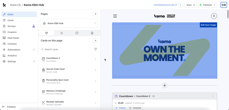Click the preview page vertical scrollbar
The width and height of the screenshot is (229, 110).
pyautogui.click(x=228, y=14)
